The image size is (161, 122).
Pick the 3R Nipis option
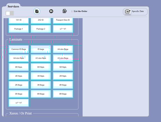tap(41, 76)
